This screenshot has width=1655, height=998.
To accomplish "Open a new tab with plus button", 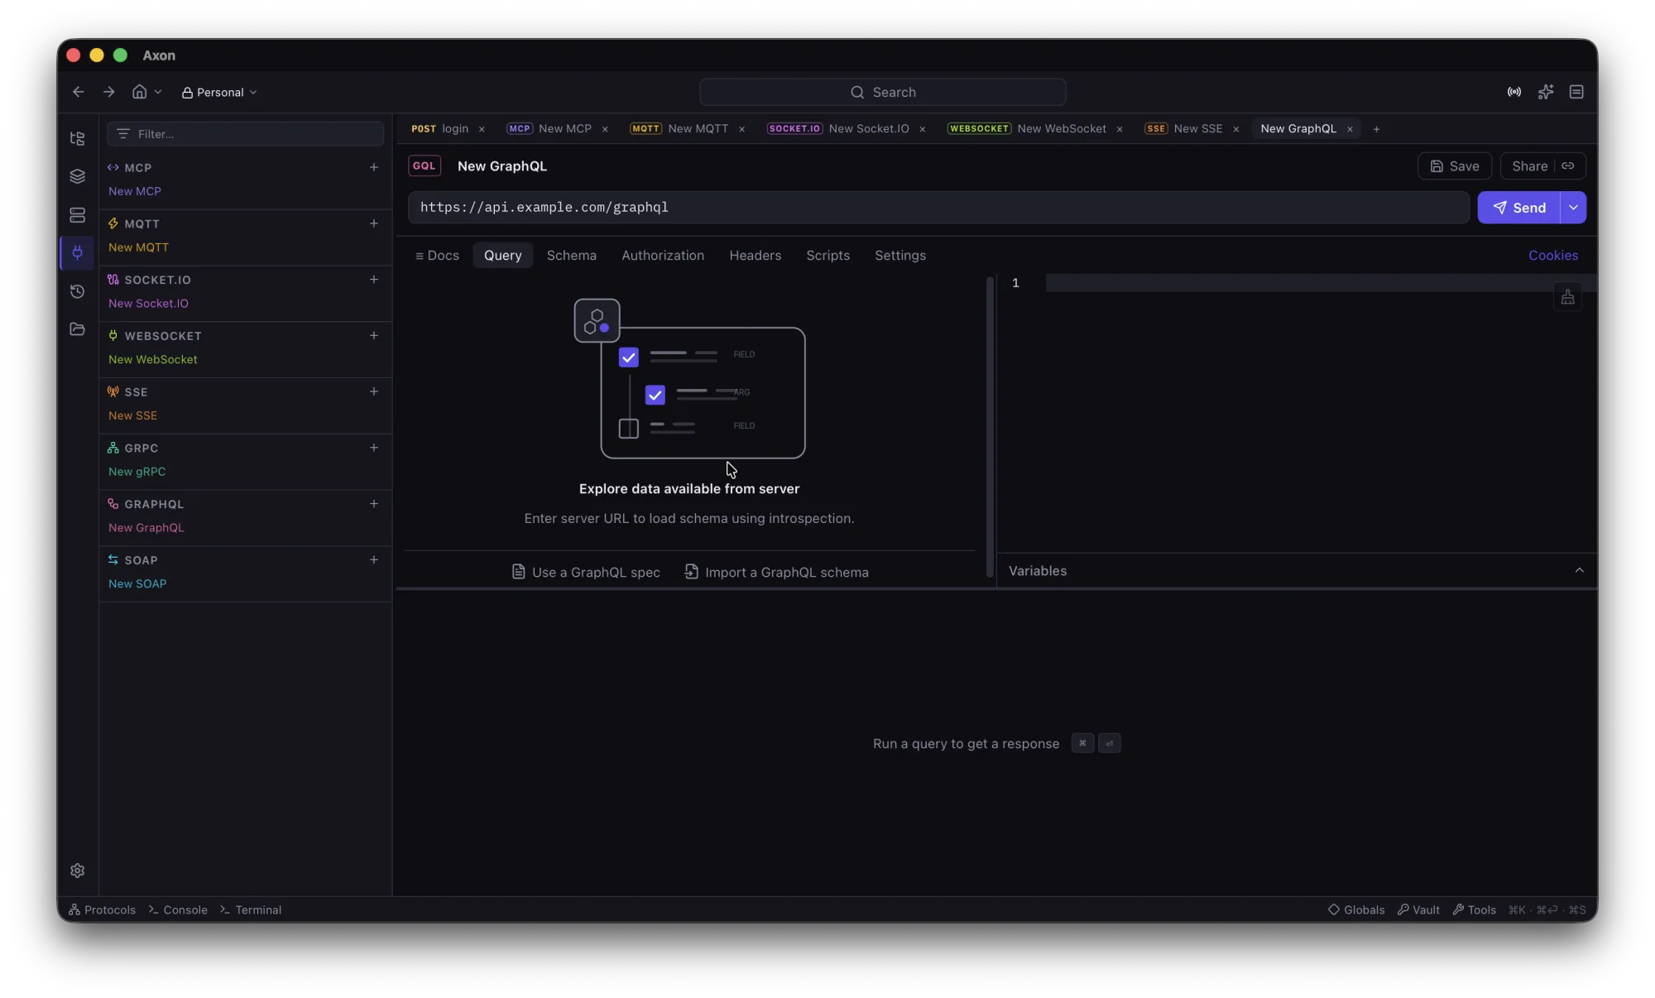I will click(x=1376, y=129).
